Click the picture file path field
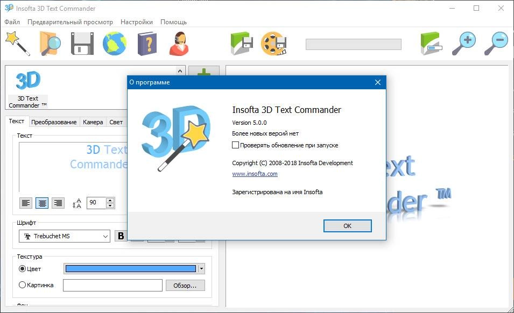Viewport: 514px width, 313px height. coord(112,285)
